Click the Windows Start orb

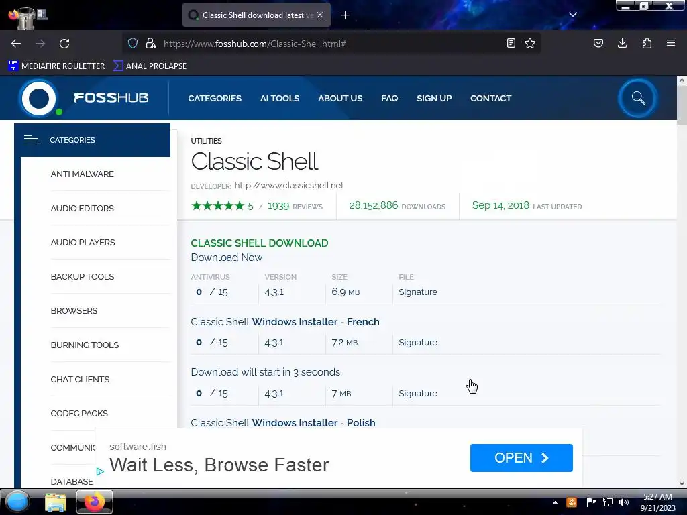[x=17, y=502]
